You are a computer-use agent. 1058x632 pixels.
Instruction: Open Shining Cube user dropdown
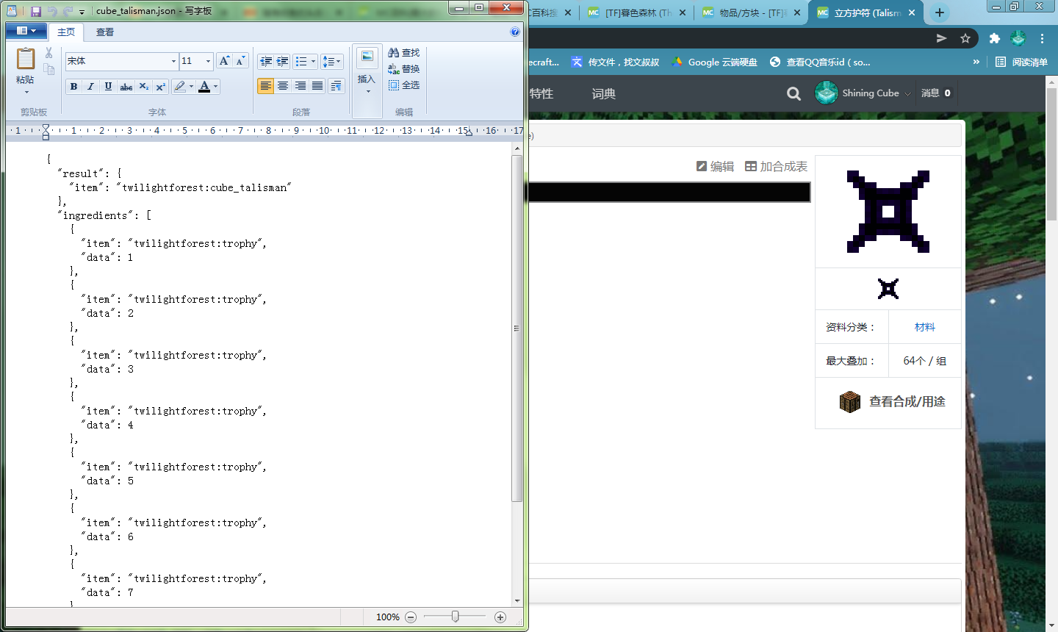point(863,93)
